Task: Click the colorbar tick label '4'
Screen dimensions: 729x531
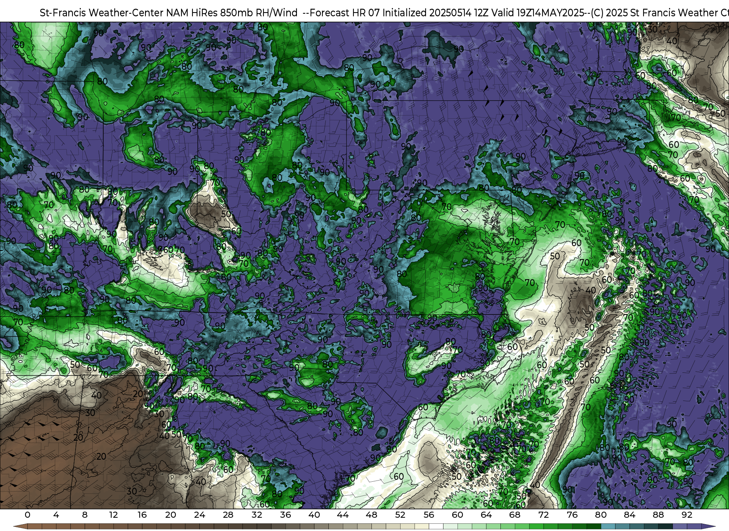Action: click(x=56, y=515)
